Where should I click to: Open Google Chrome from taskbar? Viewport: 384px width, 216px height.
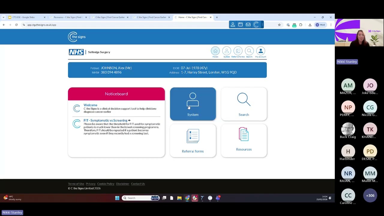pos(187,198)
